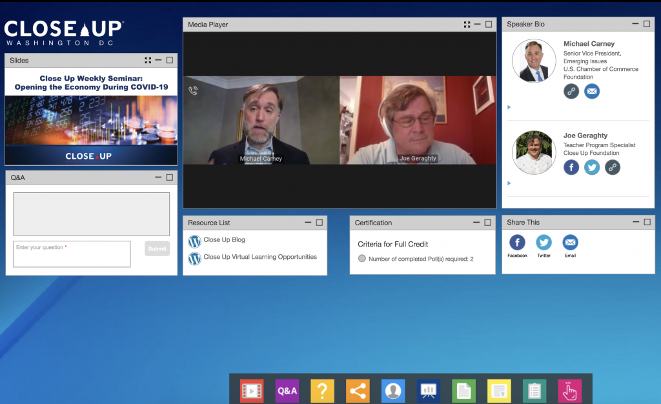Open the Slides presentation dock icon
Viewport: 661px width, 404px height.
(429, 390)
